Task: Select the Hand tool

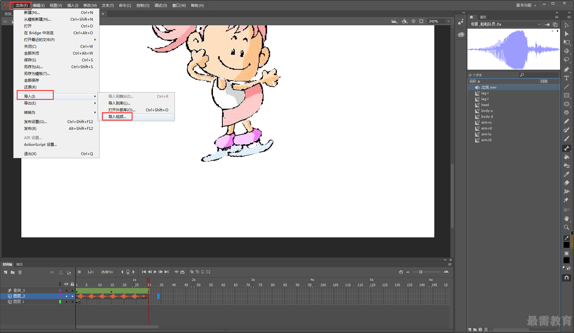Action: point(567,219)
